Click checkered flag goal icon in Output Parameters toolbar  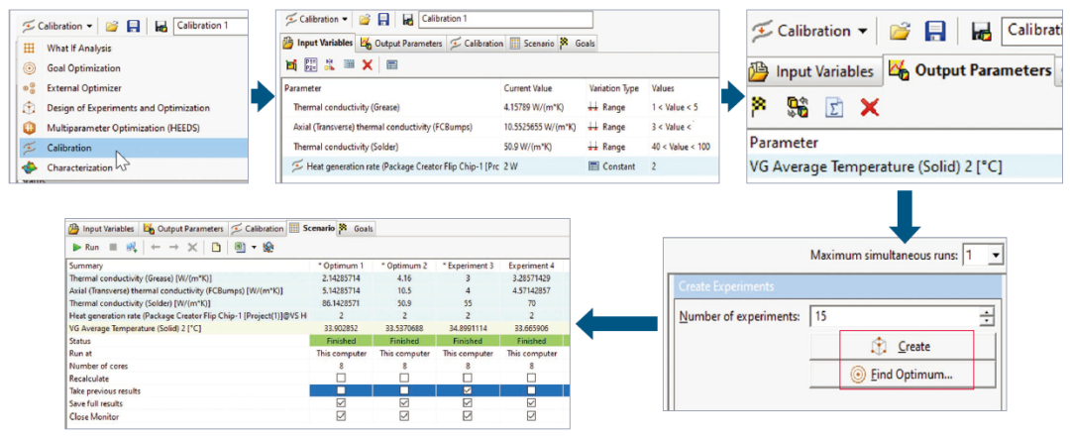(760, 106)
